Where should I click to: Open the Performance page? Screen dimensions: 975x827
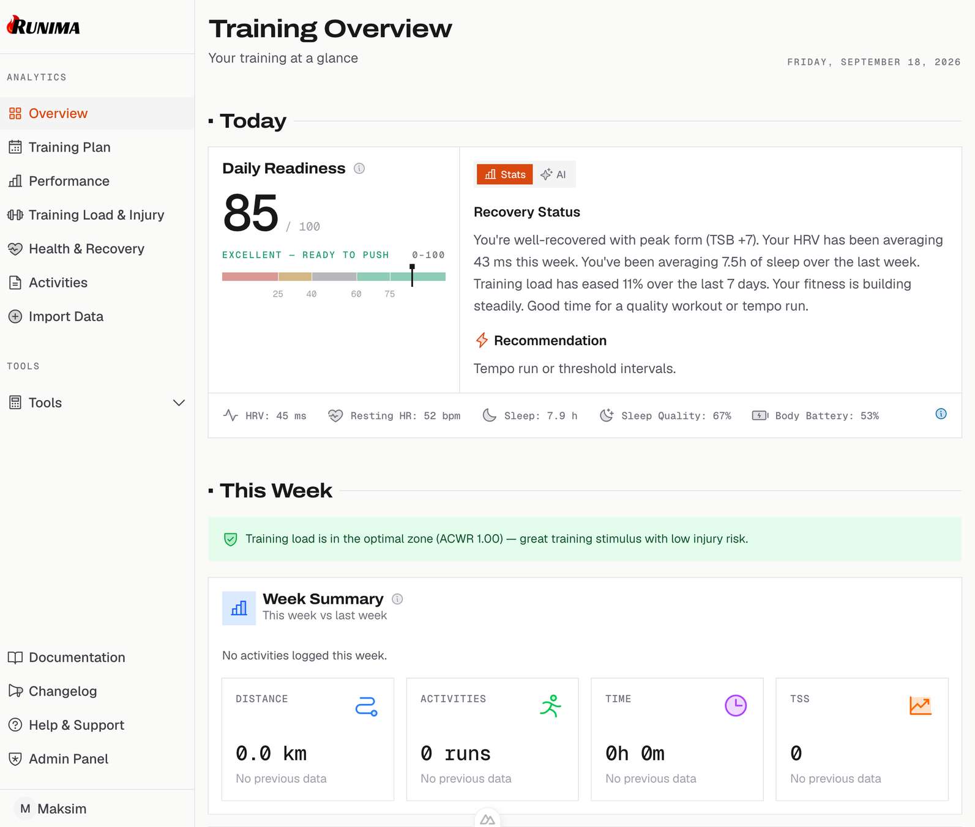click(x=97, y=181)
